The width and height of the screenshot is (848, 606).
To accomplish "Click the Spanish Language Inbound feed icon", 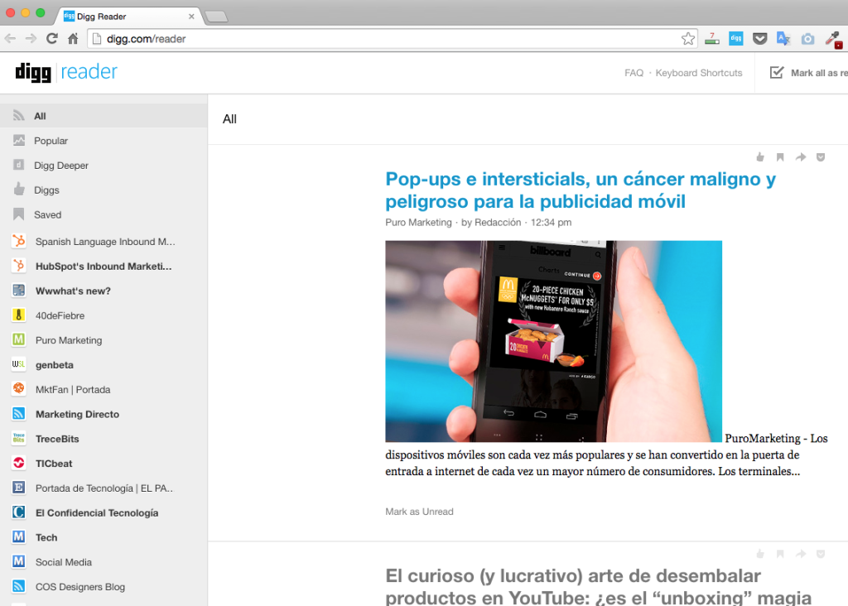I will 19,241.
